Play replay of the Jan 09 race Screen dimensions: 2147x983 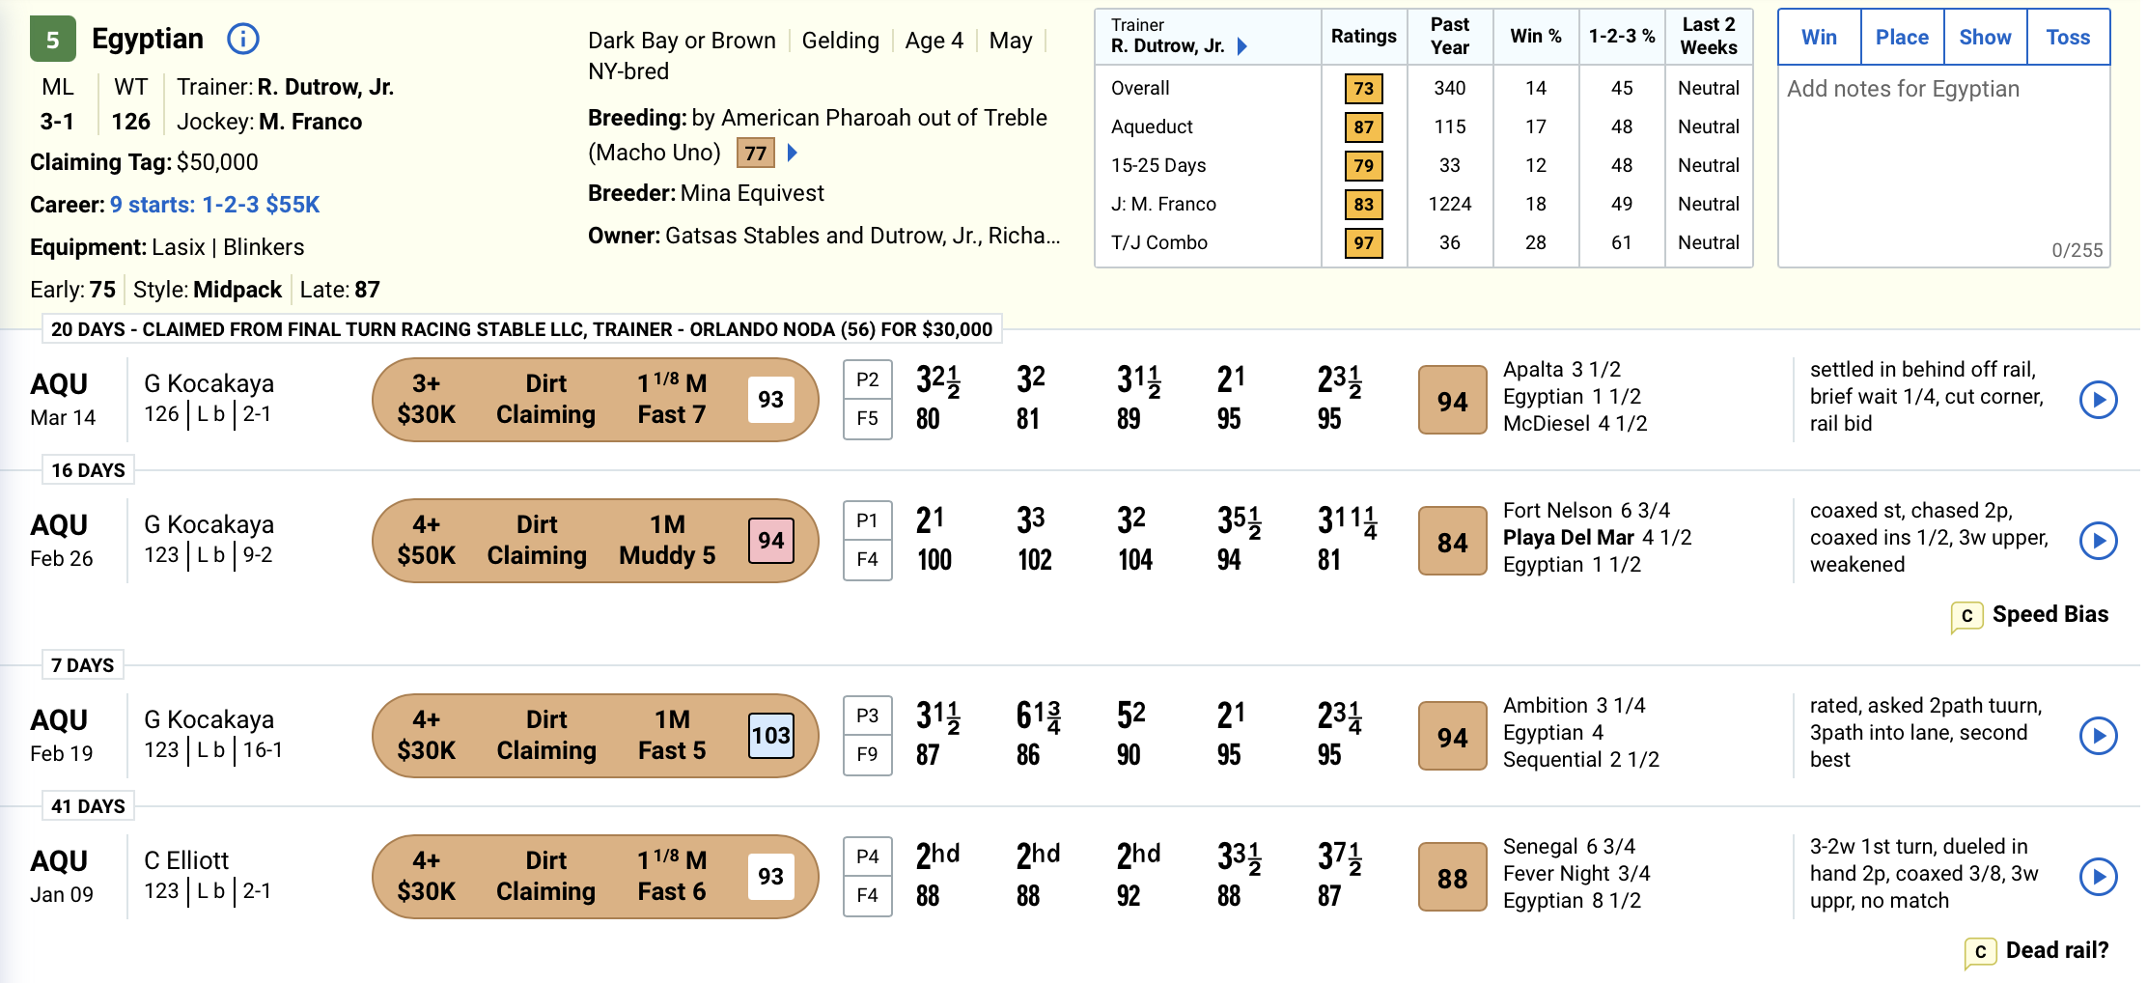coord(2098,877)
